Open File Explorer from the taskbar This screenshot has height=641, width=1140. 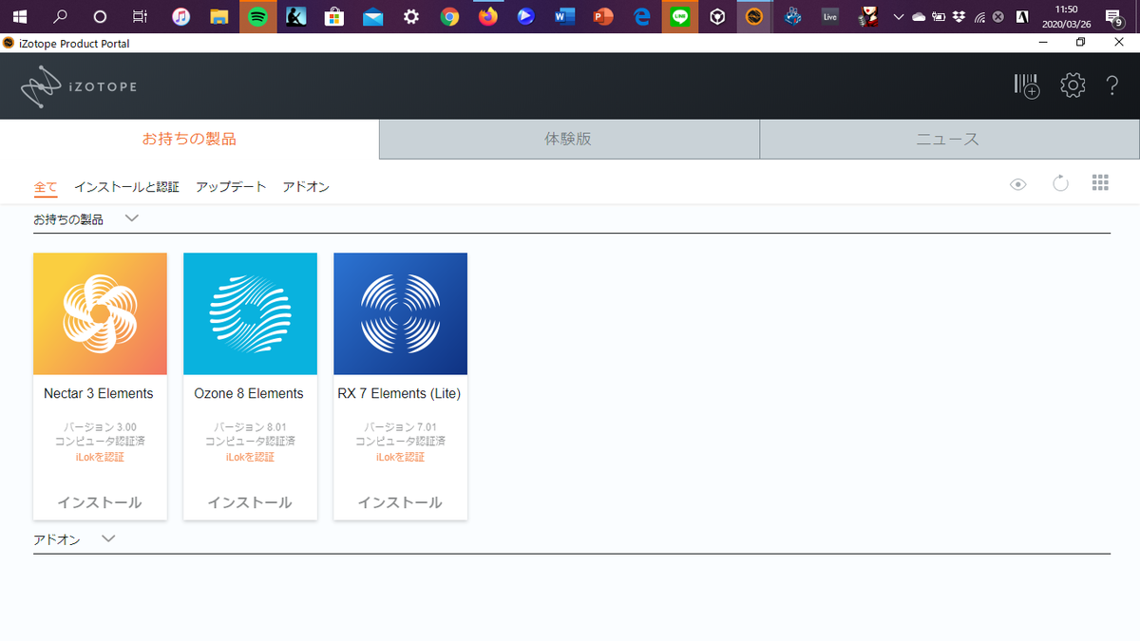[219, 16]
